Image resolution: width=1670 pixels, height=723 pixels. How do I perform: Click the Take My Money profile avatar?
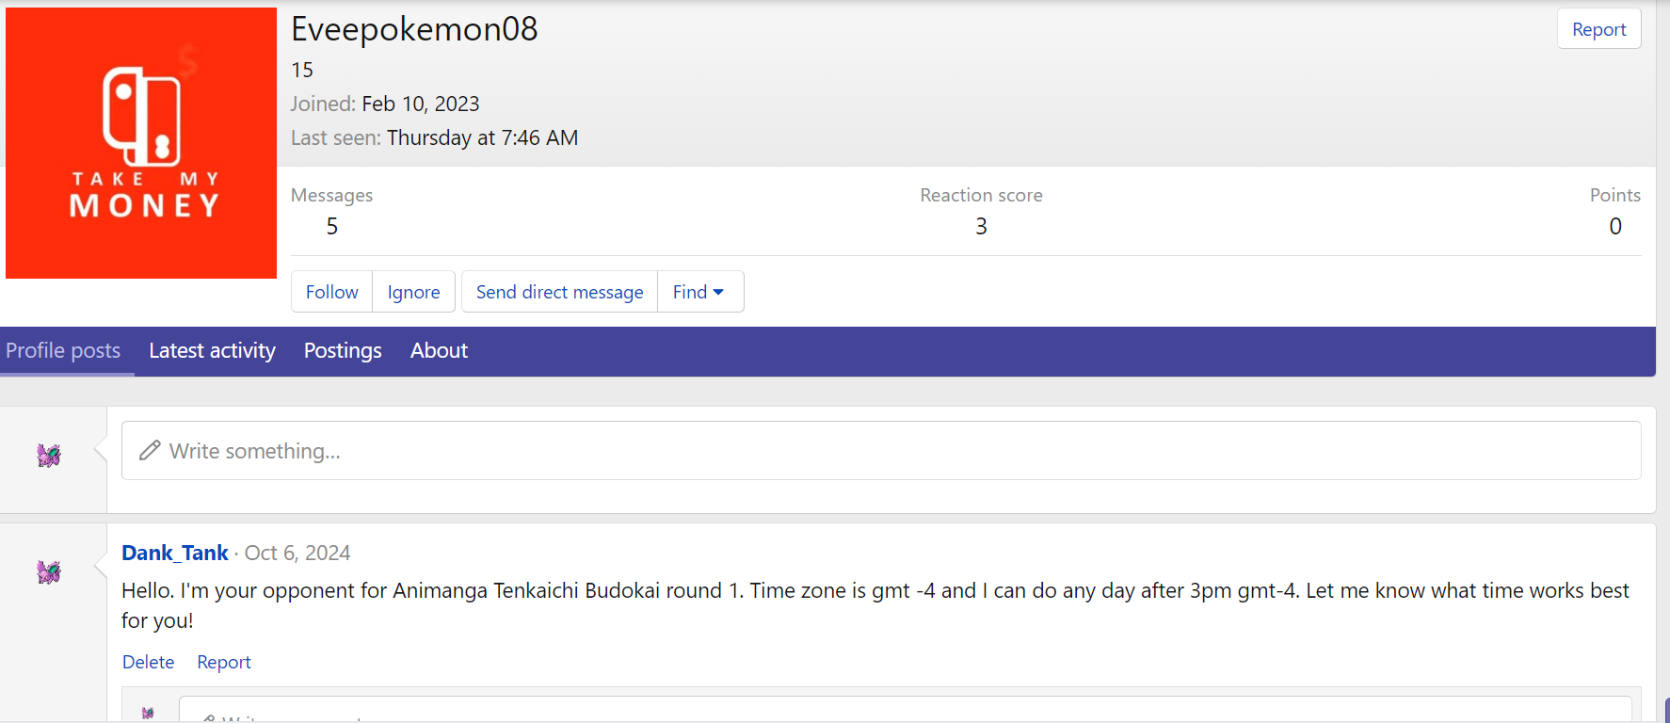(x=141, y=143)
